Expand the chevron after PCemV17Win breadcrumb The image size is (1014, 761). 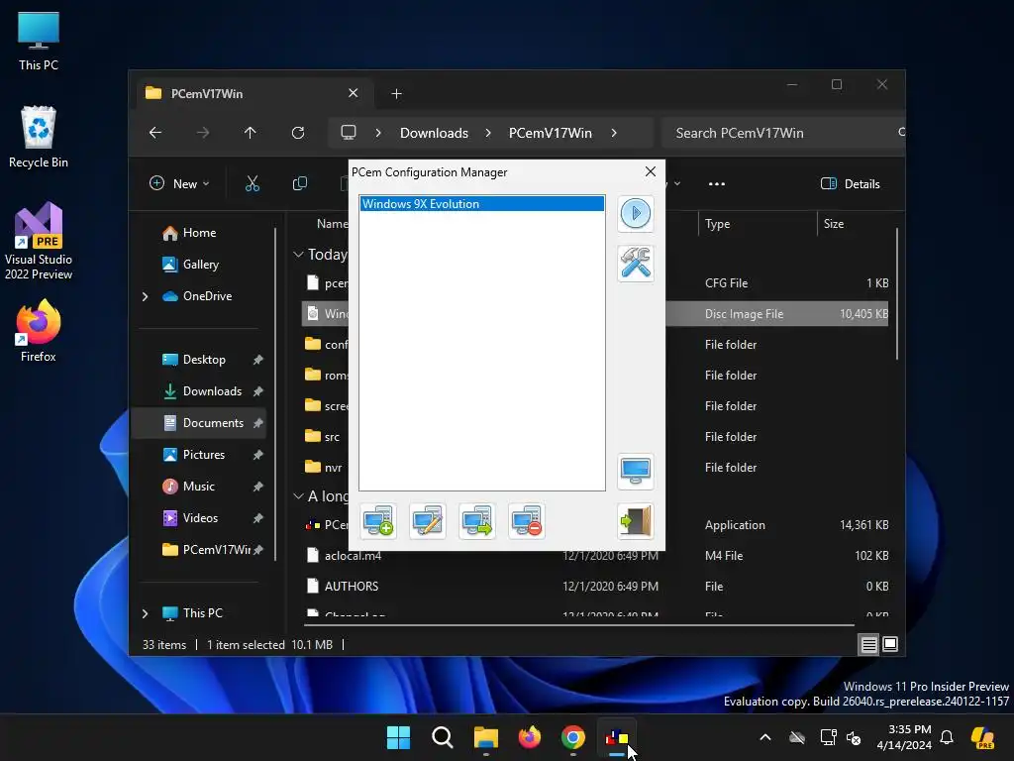point(614,133)
